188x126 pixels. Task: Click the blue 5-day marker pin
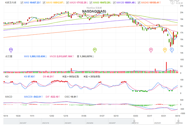pos(172,50)
